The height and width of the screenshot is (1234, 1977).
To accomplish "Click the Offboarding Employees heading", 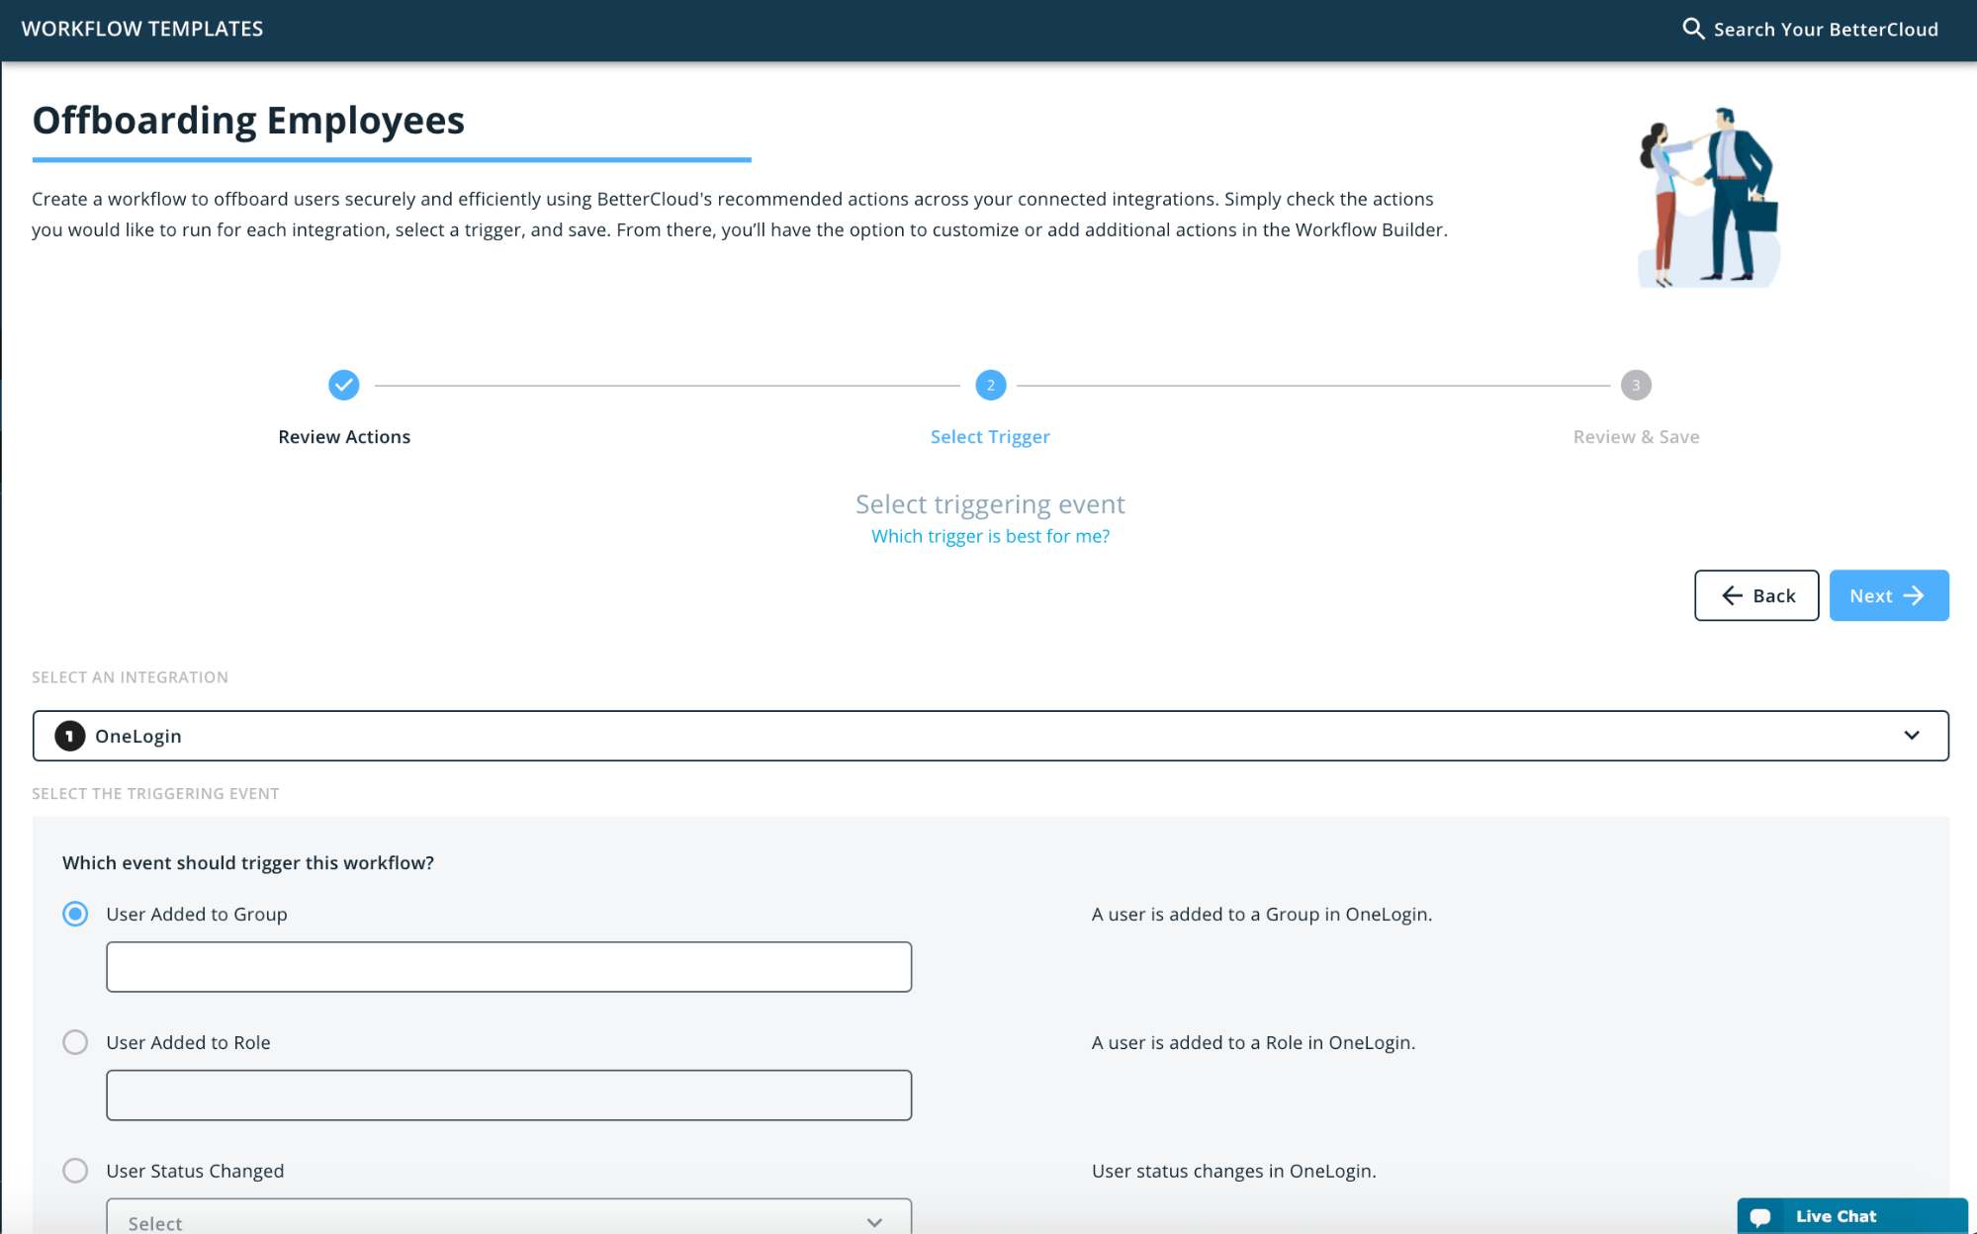I will click(248, 121).
